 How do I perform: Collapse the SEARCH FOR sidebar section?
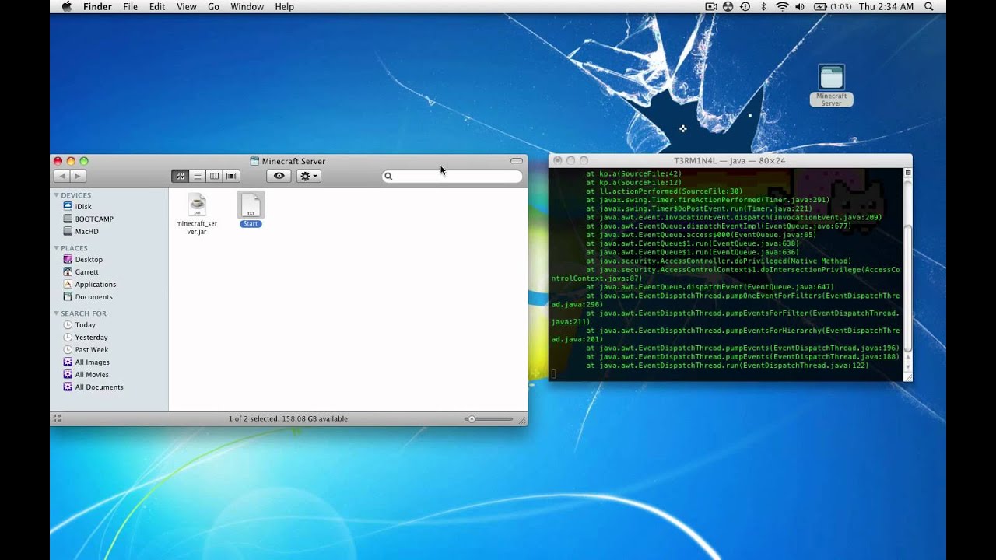[x=56, y=313]
